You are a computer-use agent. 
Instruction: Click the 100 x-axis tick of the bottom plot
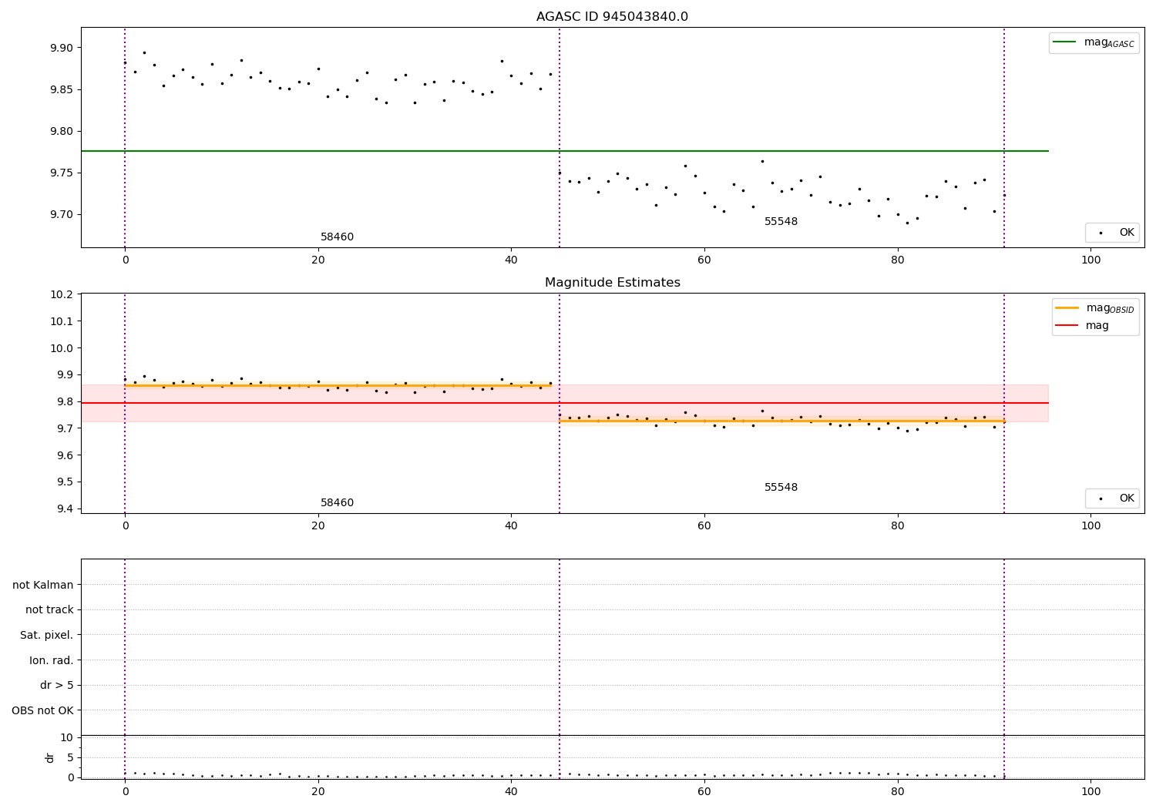pyautogui.click(x=1090, y=791)
